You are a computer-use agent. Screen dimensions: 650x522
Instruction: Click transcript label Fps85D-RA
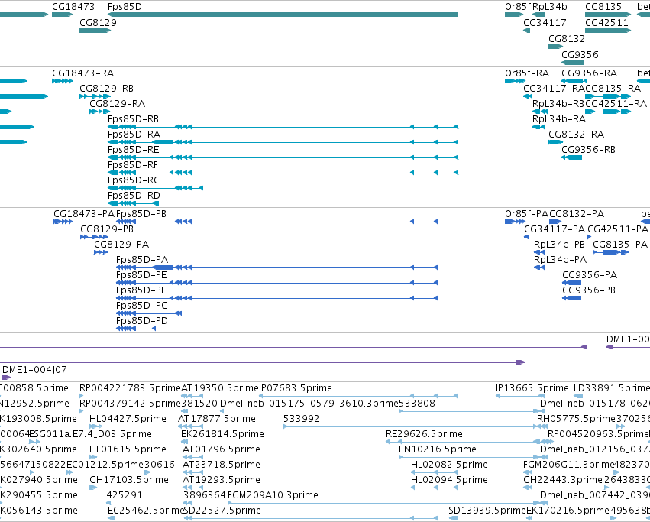[134, 135]
